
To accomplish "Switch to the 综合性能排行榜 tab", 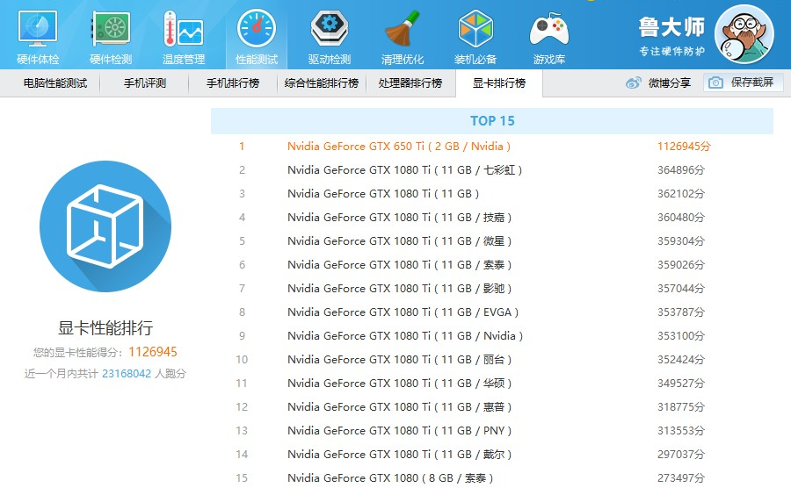I will pos(322,83).
